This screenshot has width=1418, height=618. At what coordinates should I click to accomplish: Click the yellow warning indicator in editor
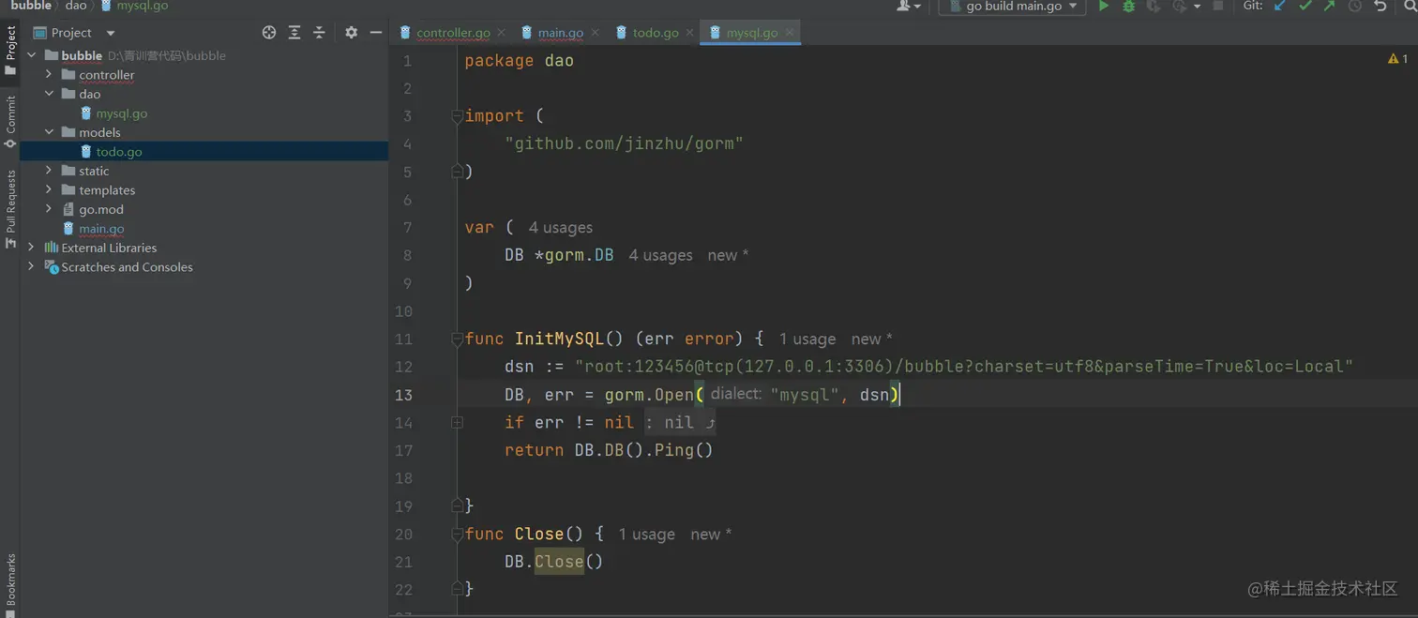tap(1397, 59)
